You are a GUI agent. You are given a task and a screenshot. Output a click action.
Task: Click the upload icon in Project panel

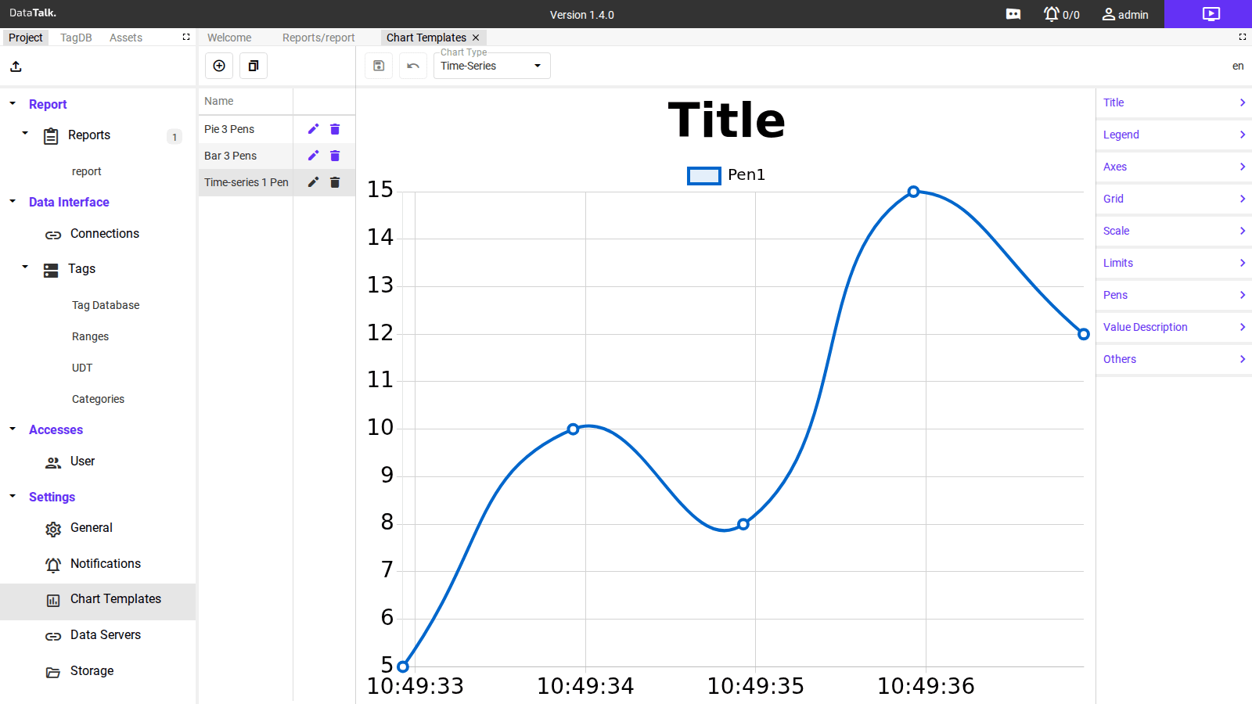(x=16, y=66)
